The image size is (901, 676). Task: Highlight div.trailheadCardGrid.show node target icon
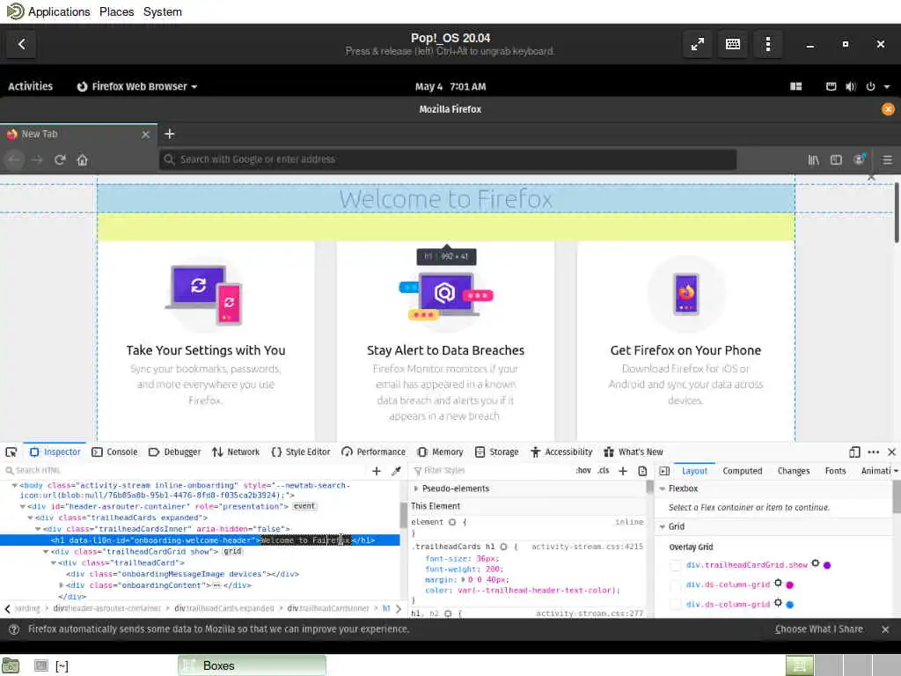coord(815,563)
